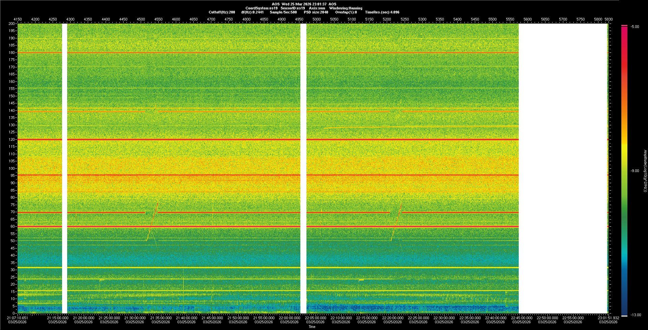This screenshot has height=330, width=648.
Task: Click the diagonal frequency sweep near 22:20
Action: point(397,221)
